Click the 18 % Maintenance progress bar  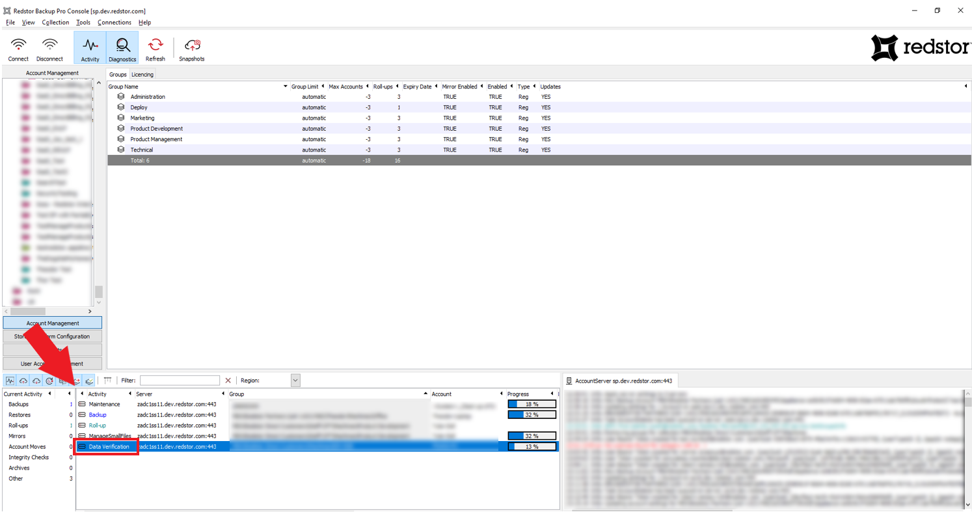532,404
